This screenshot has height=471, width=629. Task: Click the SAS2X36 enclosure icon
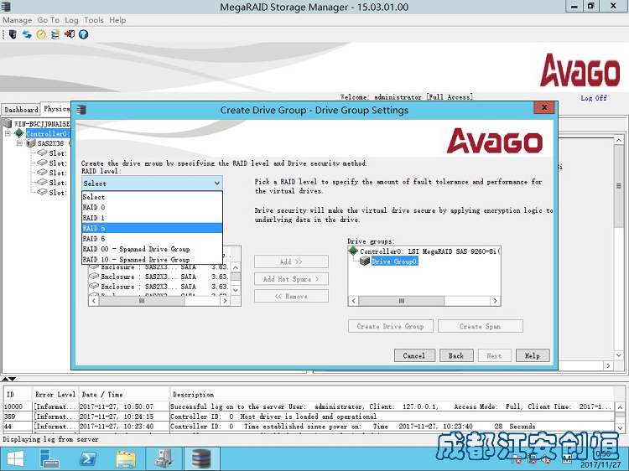pos(31,143)
